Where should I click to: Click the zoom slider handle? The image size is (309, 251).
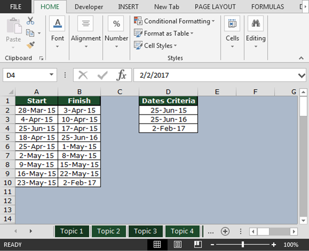[243, 245]
